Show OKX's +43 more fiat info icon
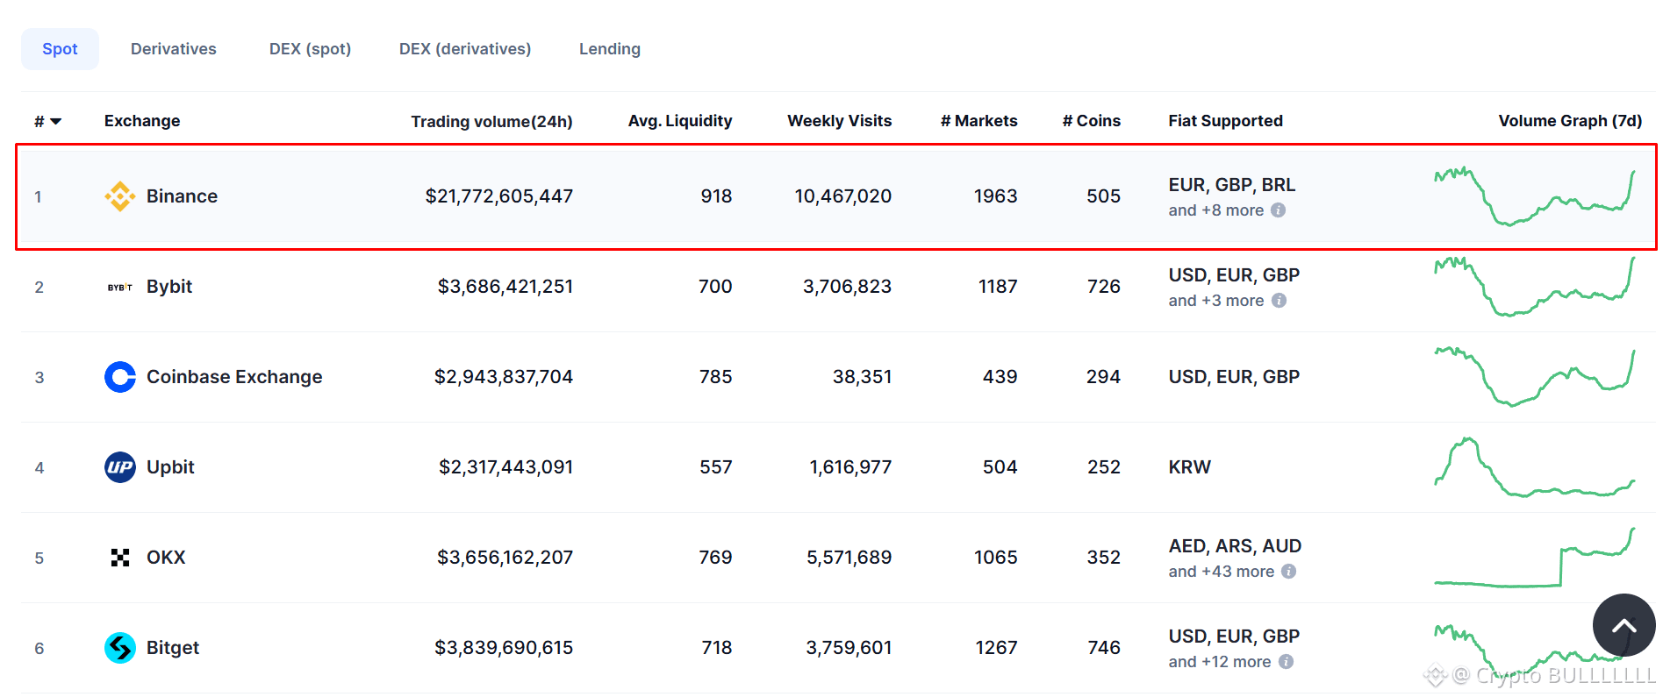The width and height of the screenshot is (1663, 697). (1288, 572)
